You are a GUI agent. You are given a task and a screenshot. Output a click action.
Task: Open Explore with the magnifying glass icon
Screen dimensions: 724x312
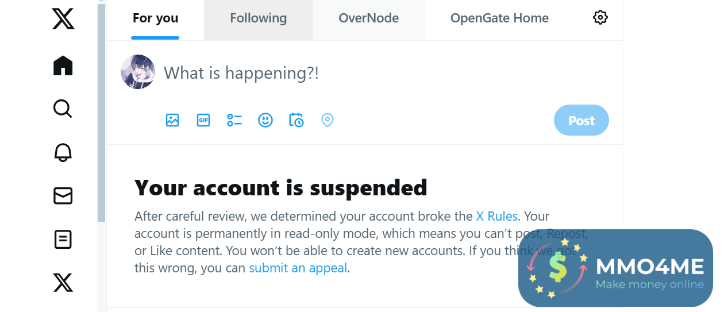pyautogui.click(x=63, y=108)
